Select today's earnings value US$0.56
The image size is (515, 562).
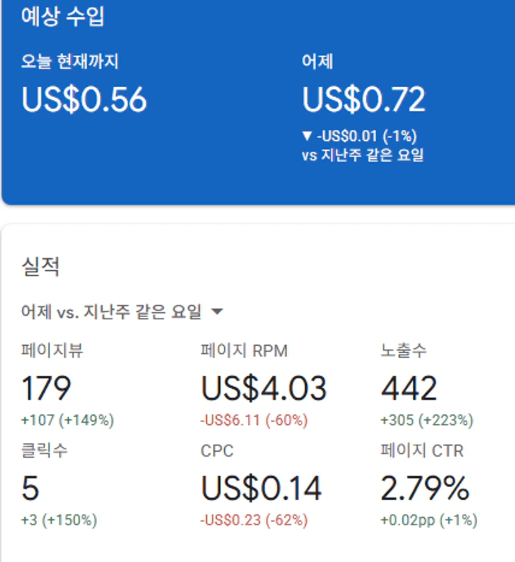tap(84, 100)
